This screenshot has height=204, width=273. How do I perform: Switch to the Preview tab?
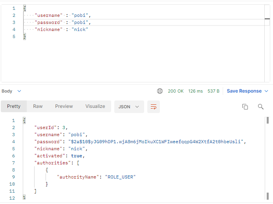64,106
